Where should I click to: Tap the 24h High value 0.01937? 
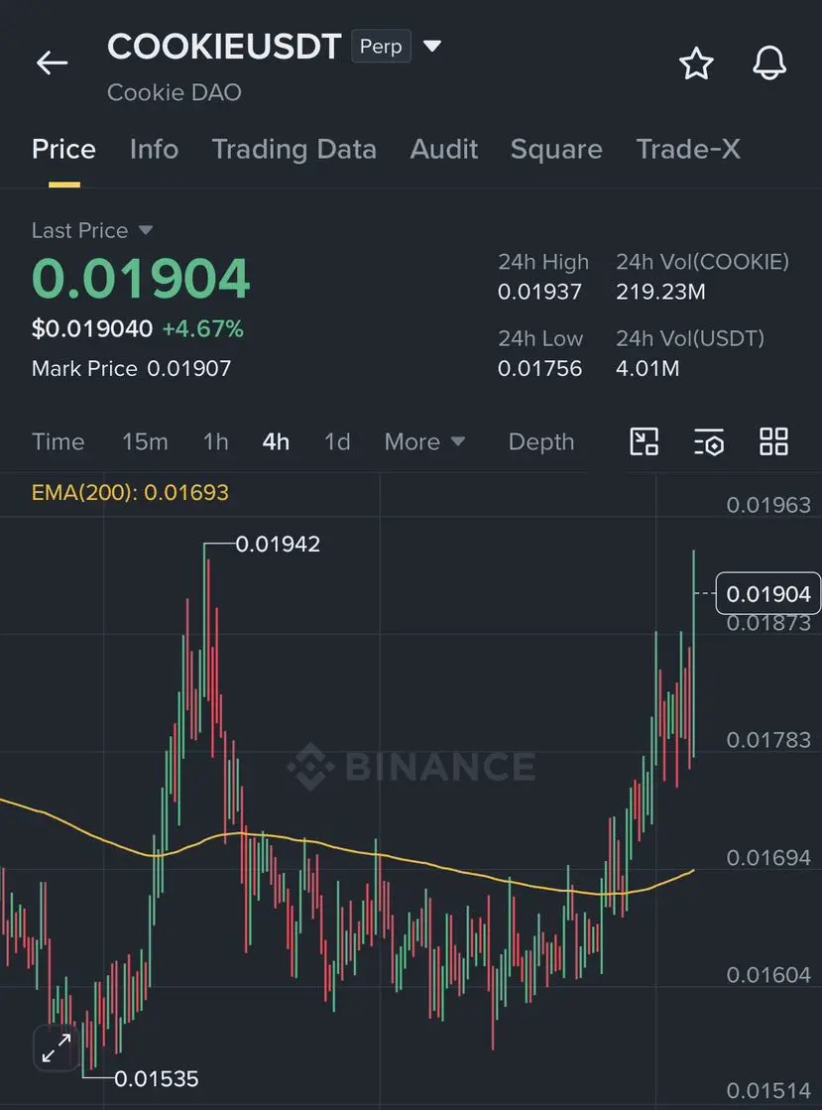539,292
